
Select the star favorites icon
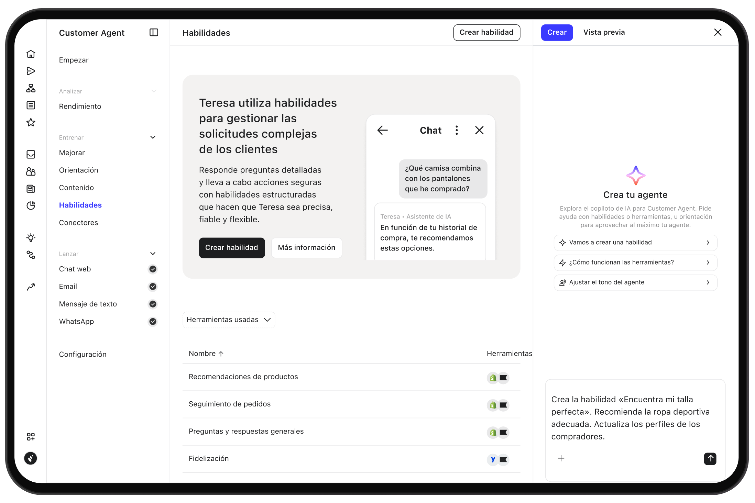coord(31,122)
